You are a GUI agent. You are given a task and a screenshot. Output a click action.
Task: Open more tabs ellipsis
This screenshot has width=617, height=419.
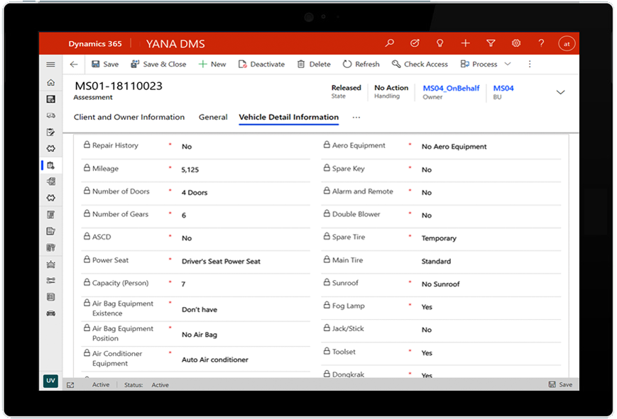(x=356, y=118)
